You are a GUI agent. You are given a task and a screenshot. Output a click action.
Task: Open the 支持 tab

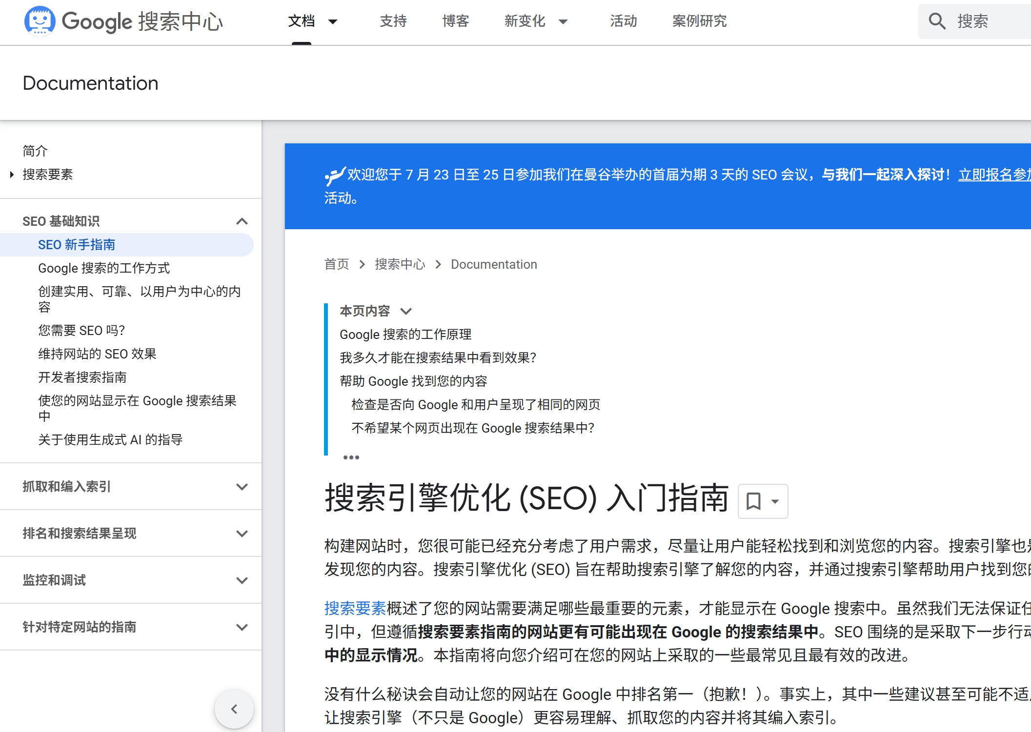(393, 21)
